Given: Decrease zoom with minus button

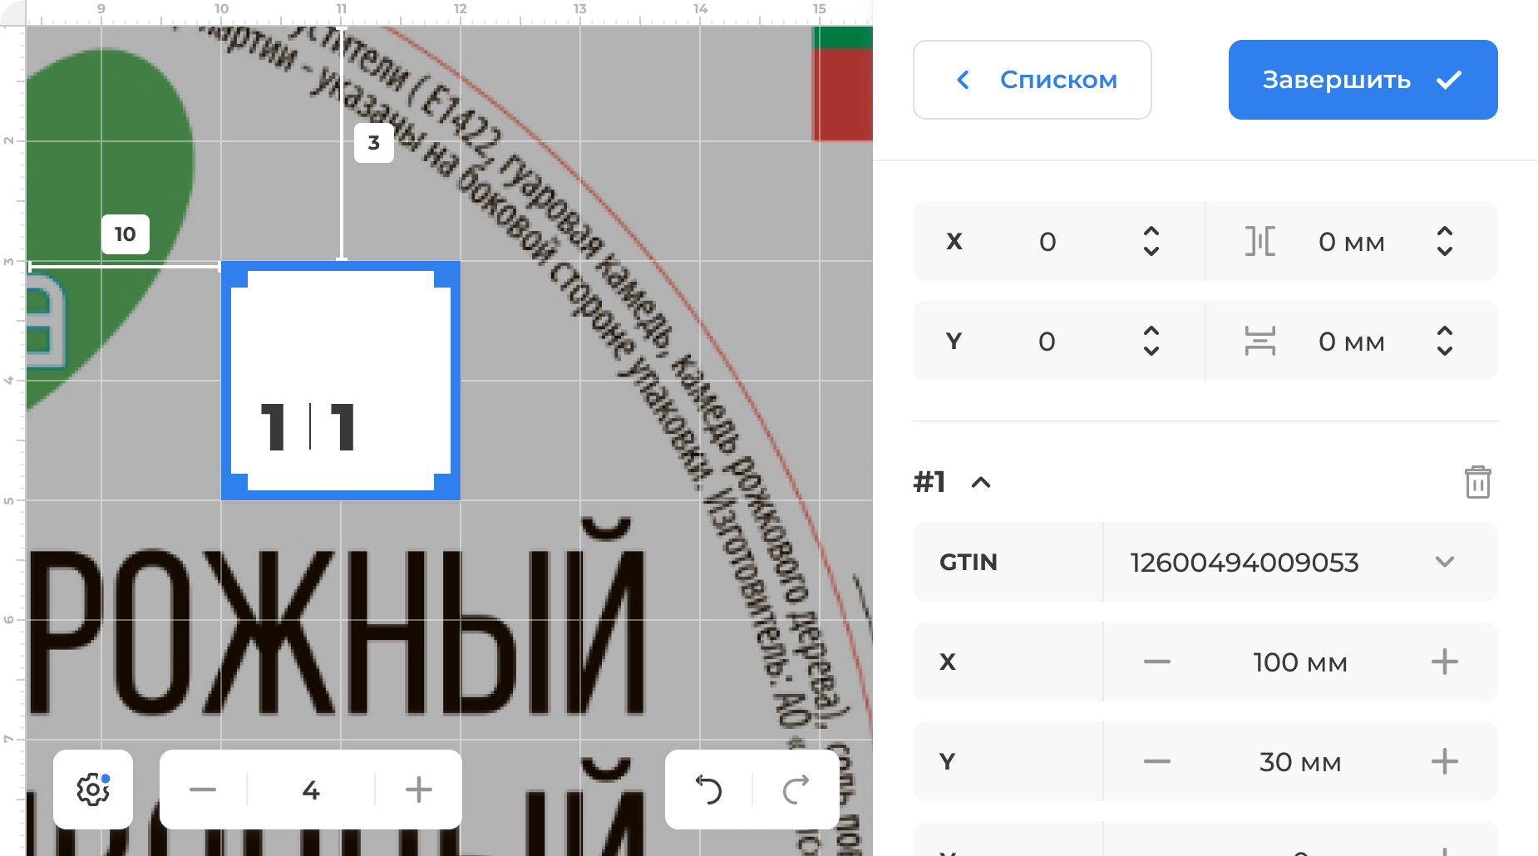Looking at the screenshot, I should (203, 790).
